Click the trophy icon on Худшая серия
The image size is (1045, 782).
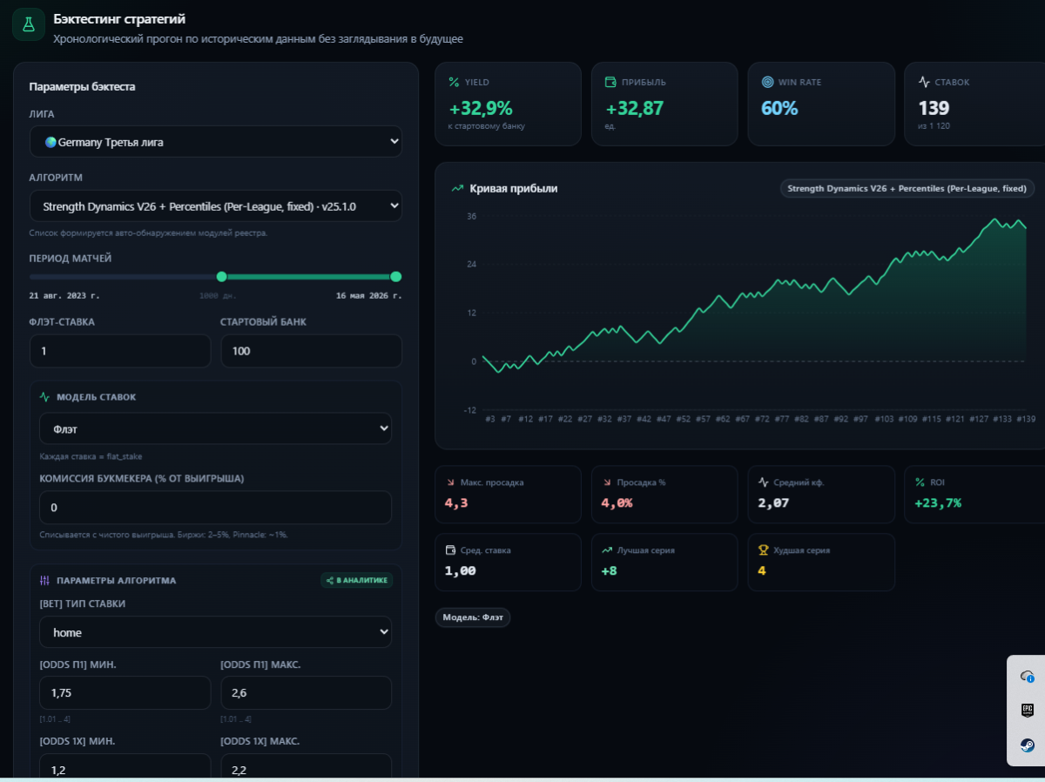pyautogui.click(x=763, y=550)
